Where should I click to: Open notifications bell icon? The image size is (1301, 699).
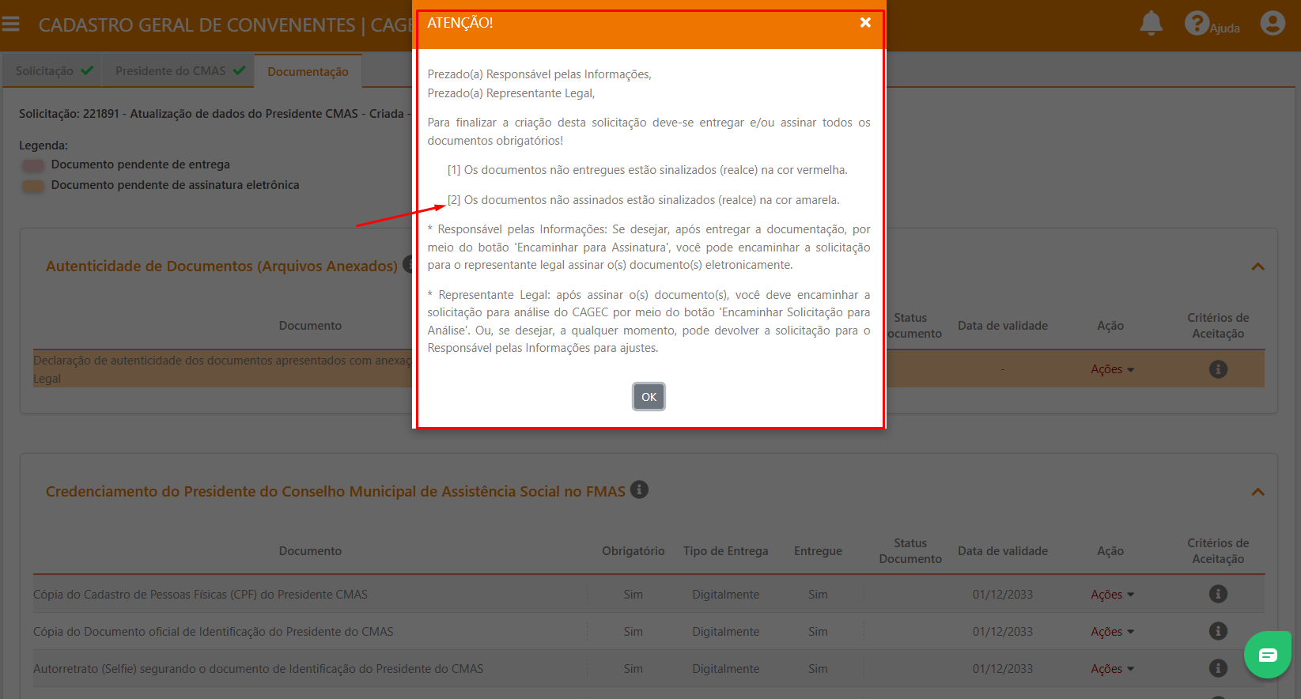pos(1151,24)
